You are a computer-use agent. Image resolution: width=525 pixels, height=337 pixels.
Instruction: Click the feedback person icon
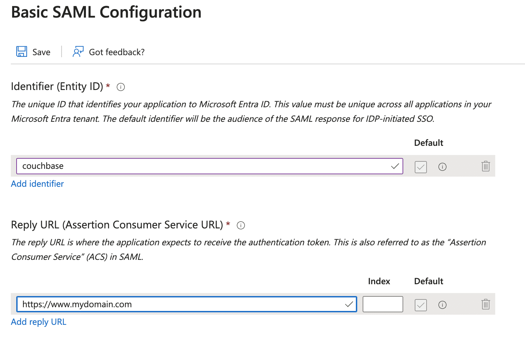point(78,51)
